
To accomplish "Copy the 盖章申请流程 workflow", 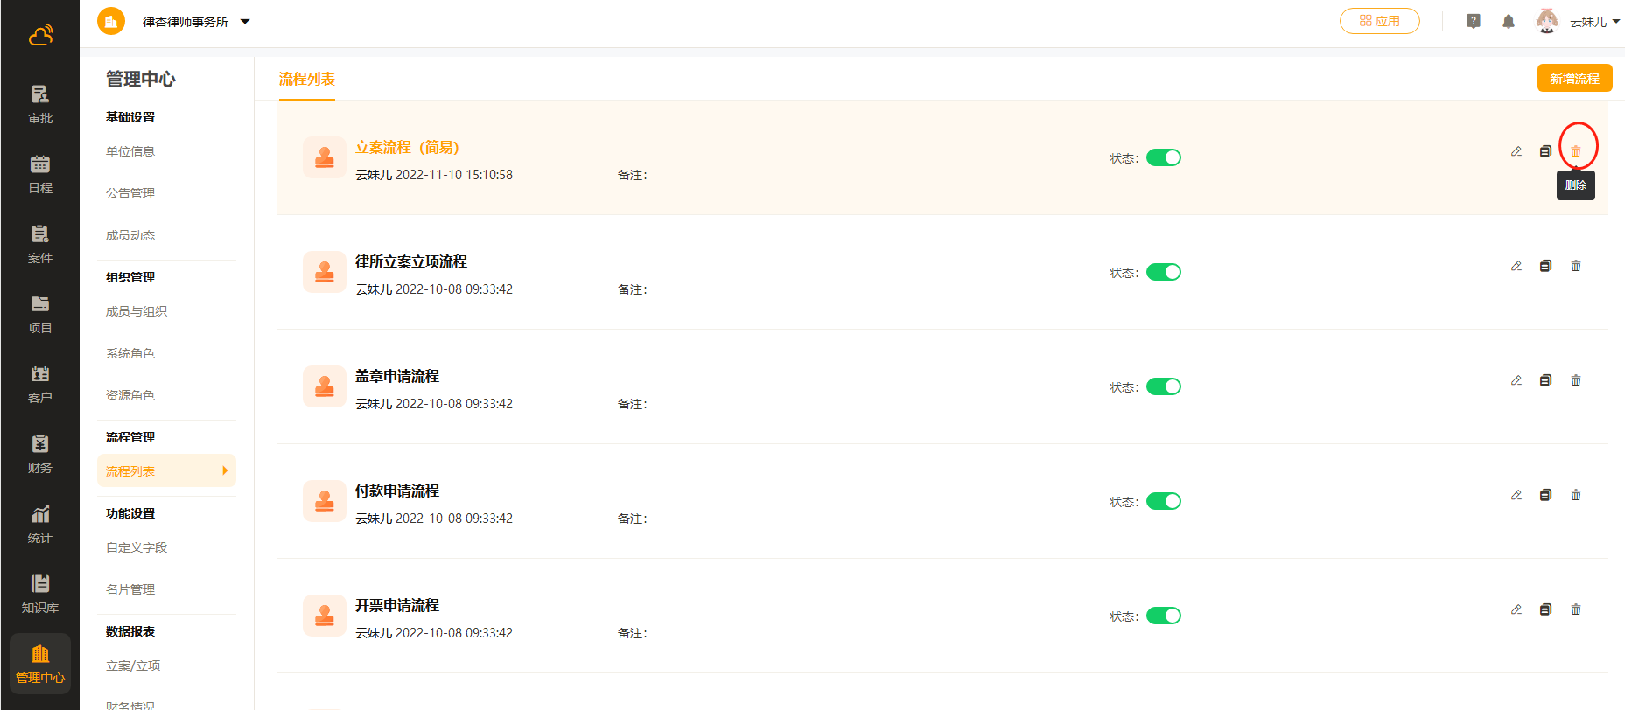I will tap(1545, 380).
